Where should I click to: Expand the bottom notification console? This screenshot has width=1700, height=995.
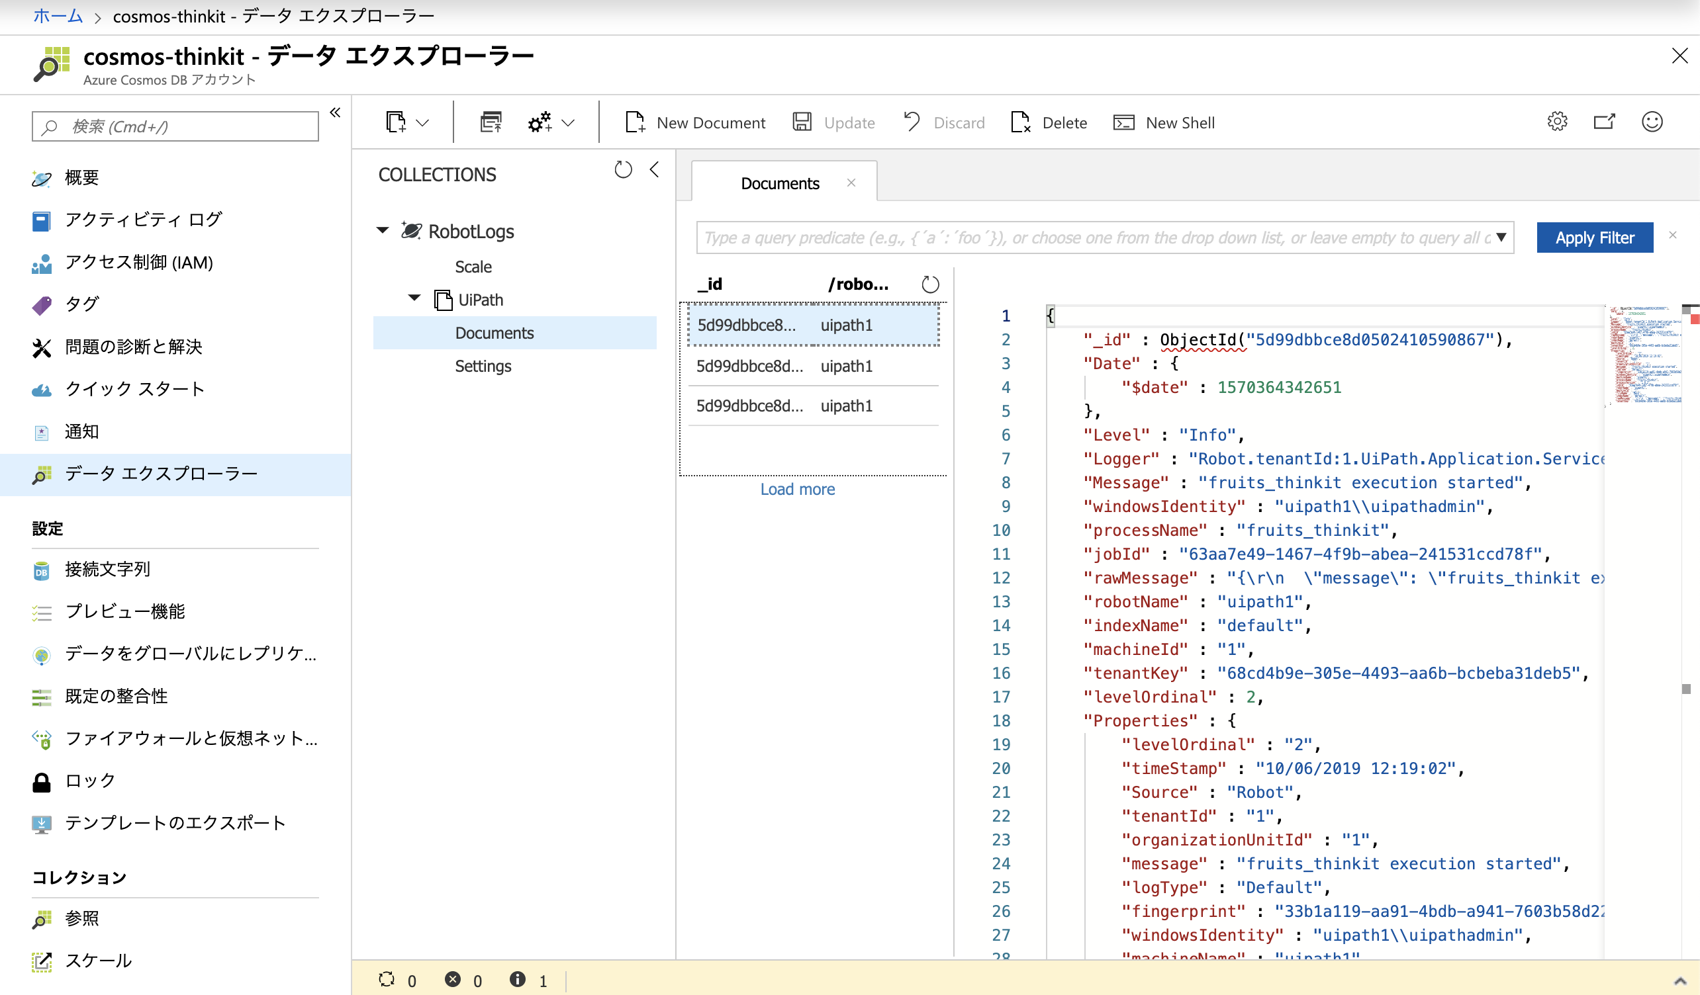pos(1680,980)
